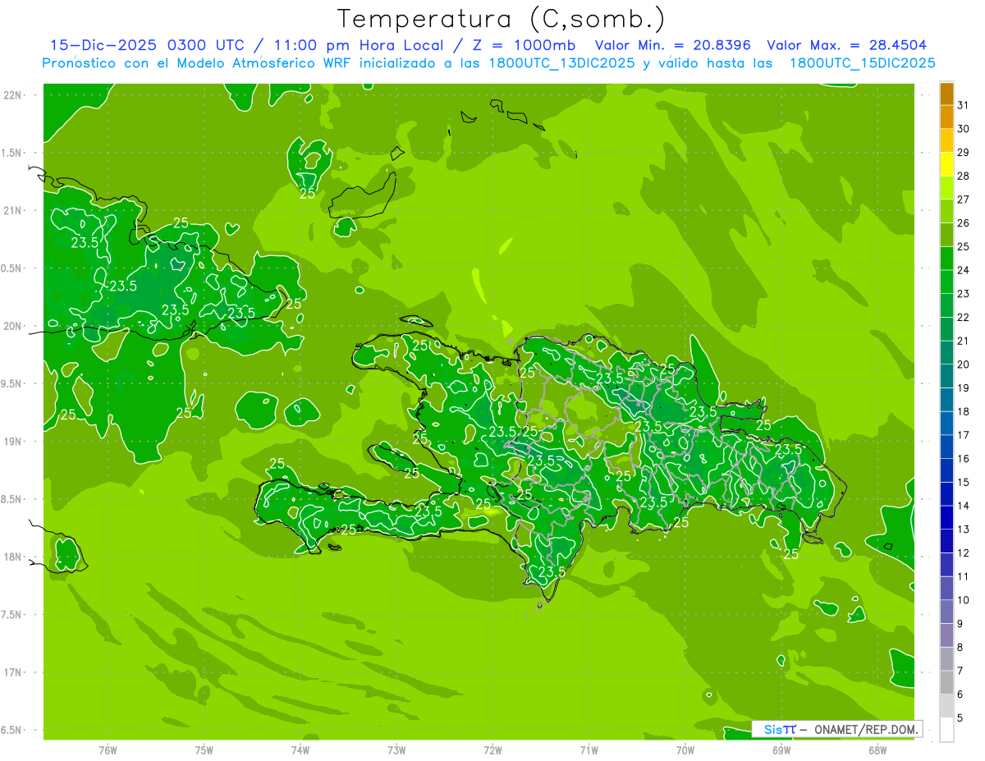Image resolution: width=985 pixels, height=761 pixels.
Task: Click the '20' value on the color legend
Action: (963, 364)
